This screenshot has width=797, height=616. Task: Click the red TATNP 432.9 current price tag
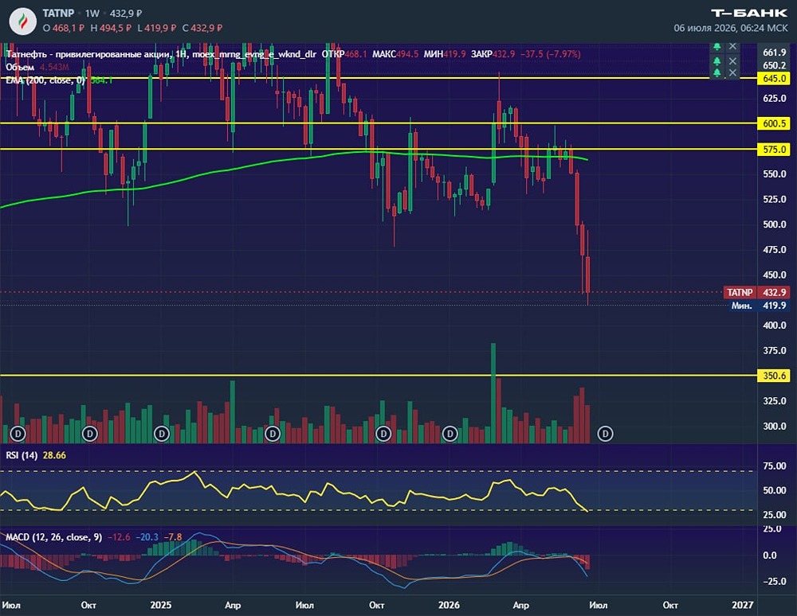click(757, 292)
